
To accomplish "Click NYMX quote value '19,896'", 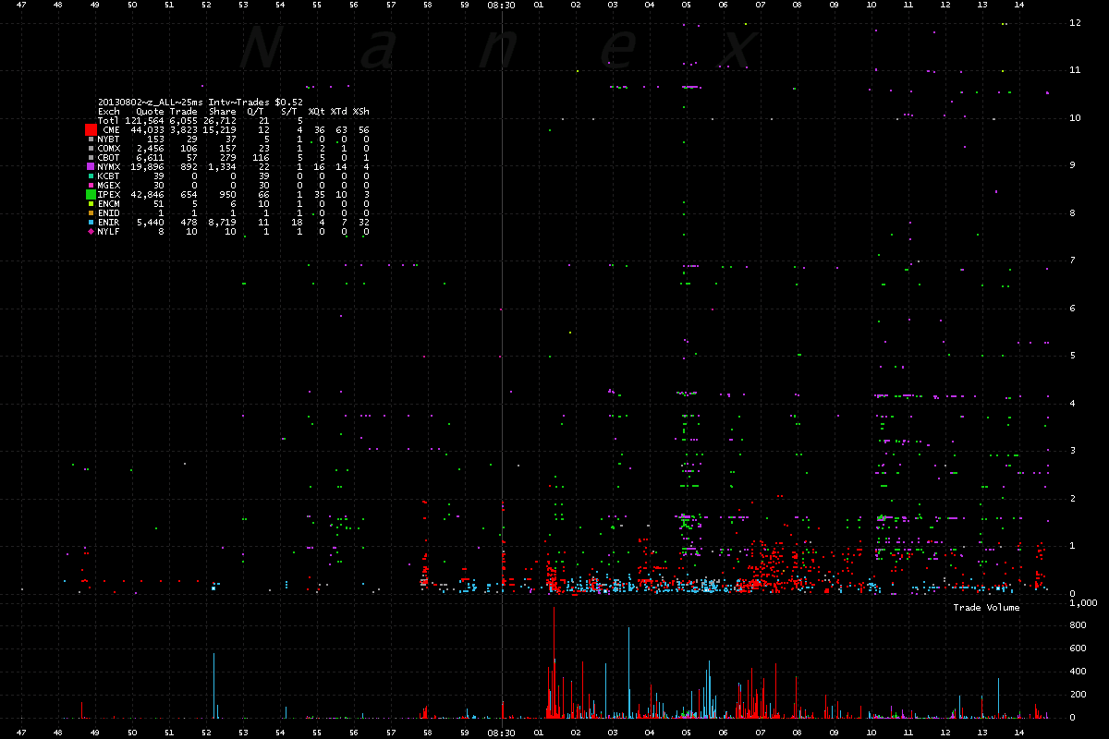I will coord(148,167).
